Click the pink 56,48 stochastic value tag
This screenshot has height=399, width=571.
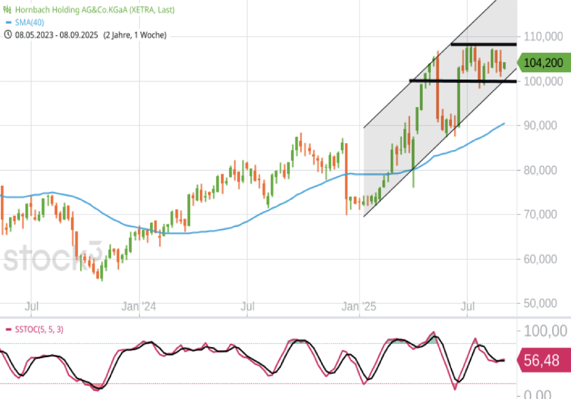click(x=544, y=360)
